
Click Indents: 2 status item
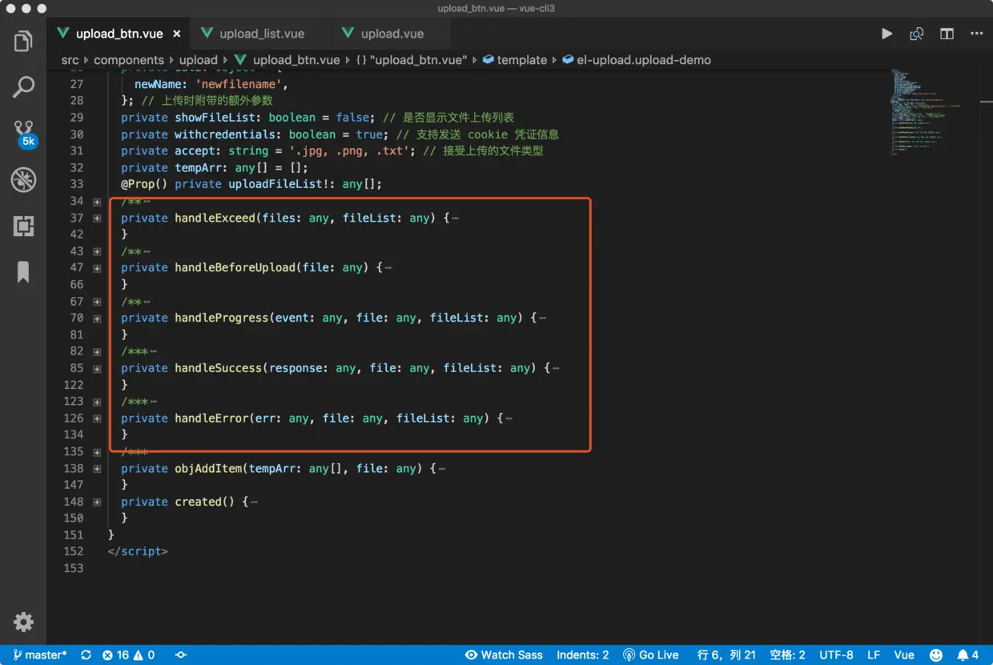coord(583,655)
